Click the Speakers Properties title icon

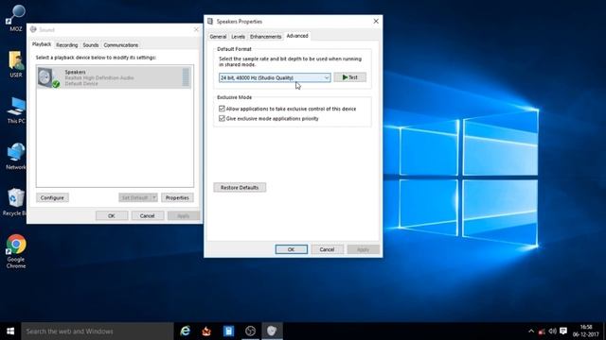click(x=210, y=21)
